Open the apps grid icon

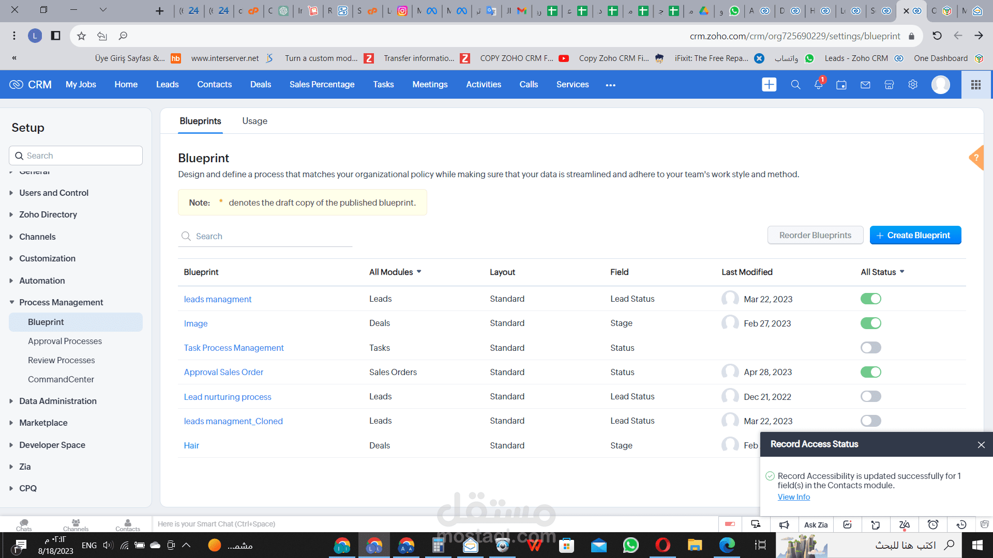coord(976,85)
